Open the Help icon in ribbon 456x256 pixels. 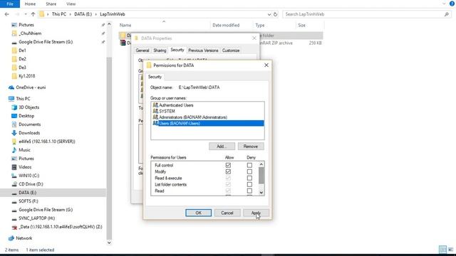pos(452,4)
